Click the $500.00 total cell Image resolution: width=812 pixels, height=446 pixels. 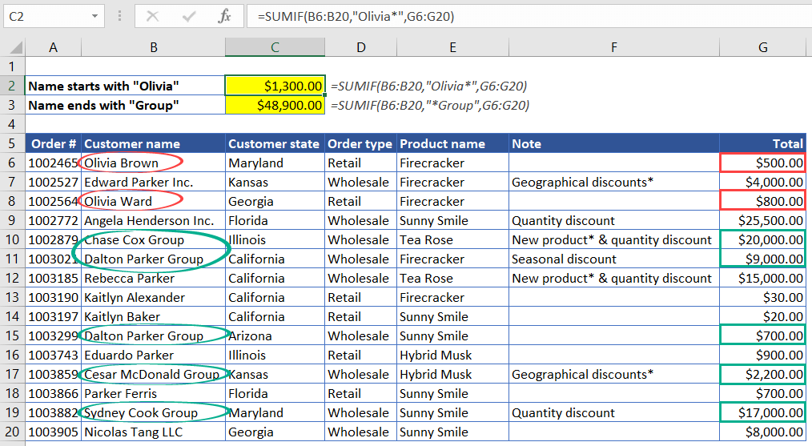coord(763,163)
